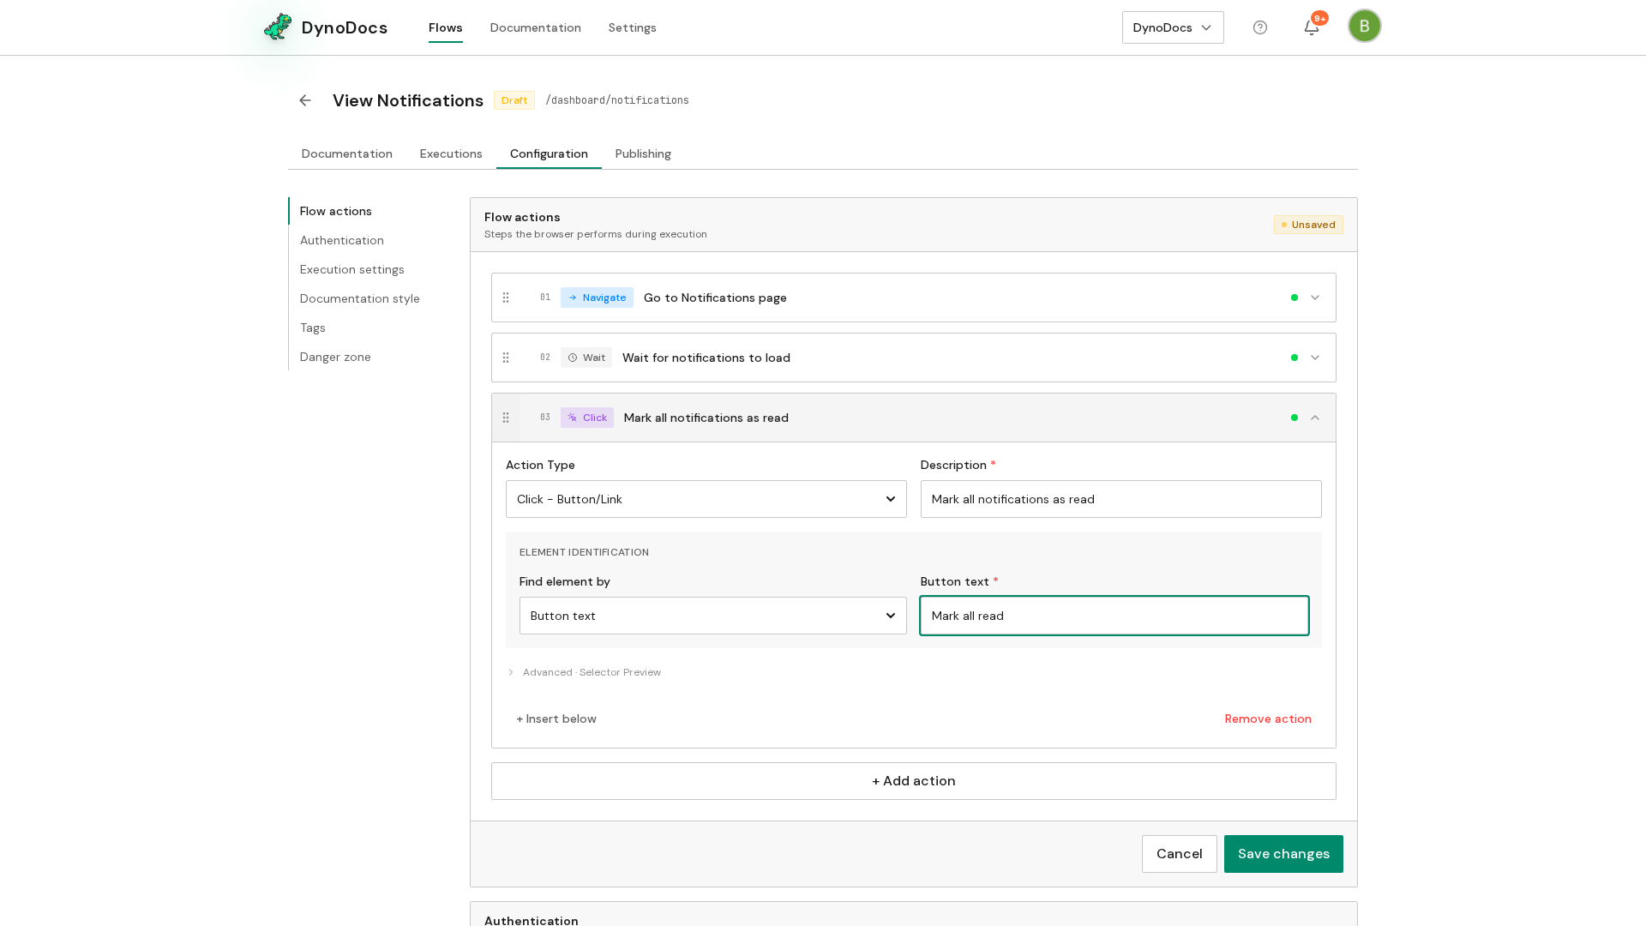Open the Action Type dropdown
Image resolution: width=1646 pixels, height=926 pixels.
[706, 499]
